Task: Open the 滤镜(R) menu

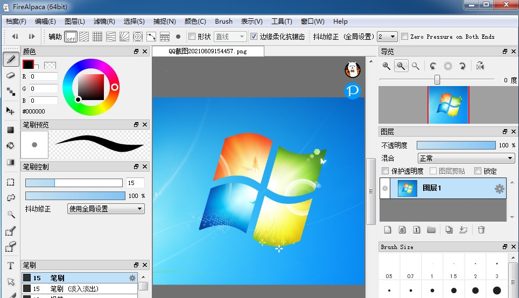Action: click(x=104, y=22)
